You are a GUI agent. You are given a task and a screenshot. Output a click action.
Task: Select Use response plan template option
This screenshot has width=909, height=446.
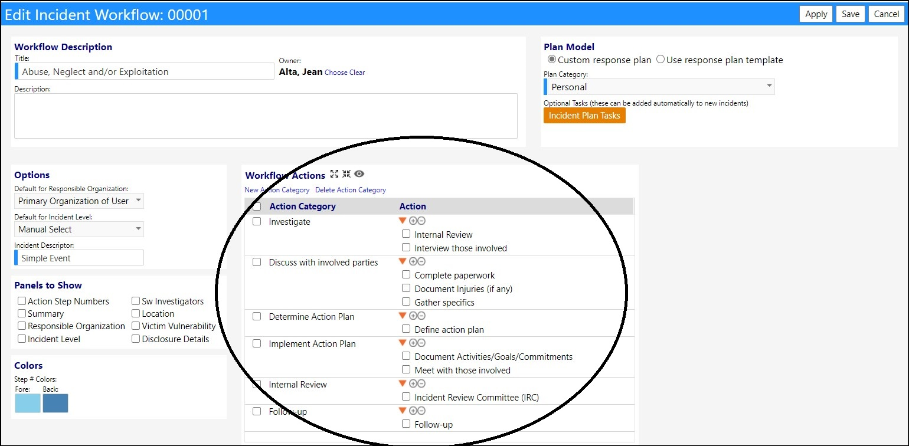pos(661,60)
